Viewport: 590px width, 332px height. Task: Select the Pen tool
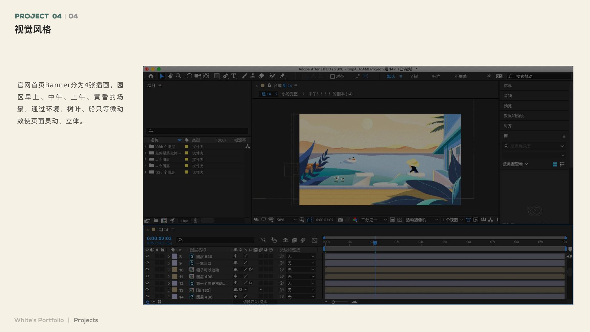point(225,76)
